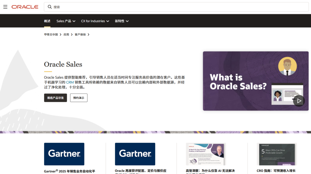Focus the 搜索 search field
This screenshot has width=311, height=174.
click(x=176, y=7)
